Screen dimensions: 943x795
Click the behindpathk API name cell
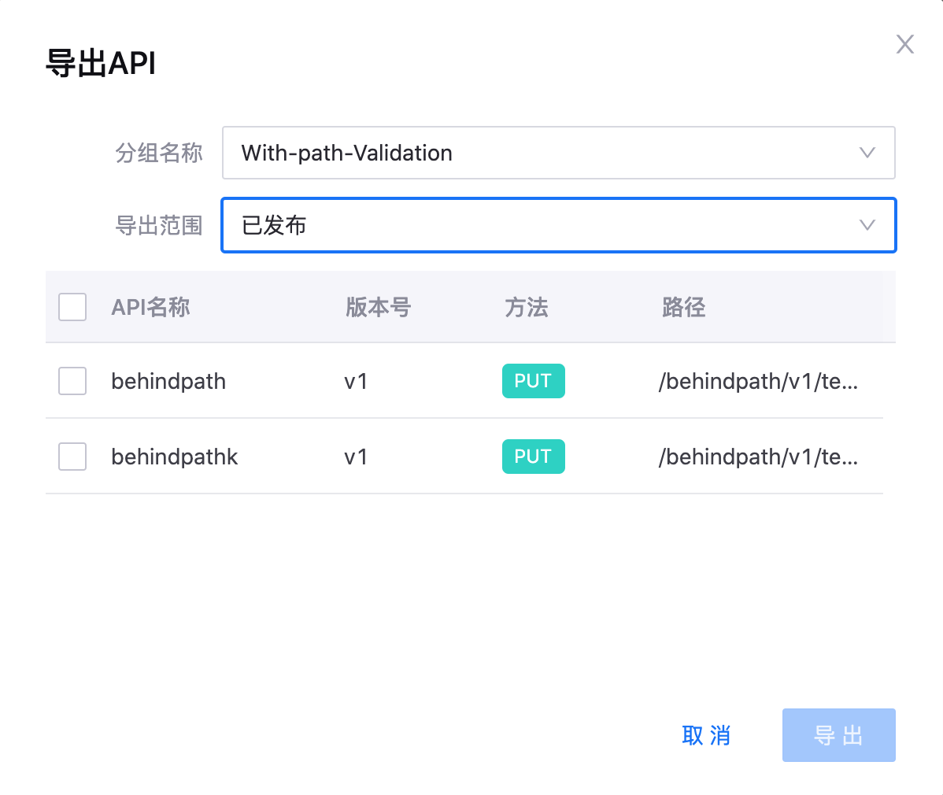click(x=174, y=457)
